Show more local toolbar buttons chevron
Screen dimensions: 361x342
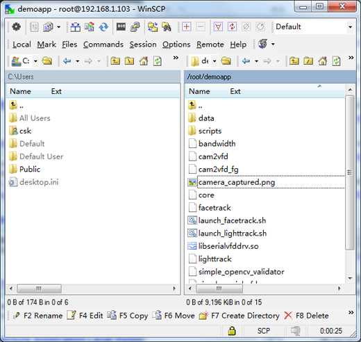[176, 58]
